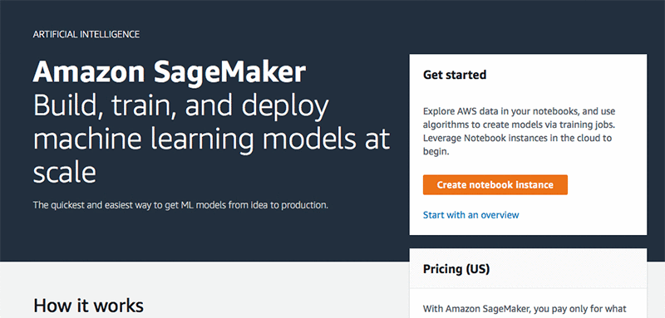Click the word begin in Get started text
Image resolution: width=665 pixels, height=318 pixels.
(x=436, y=152)
